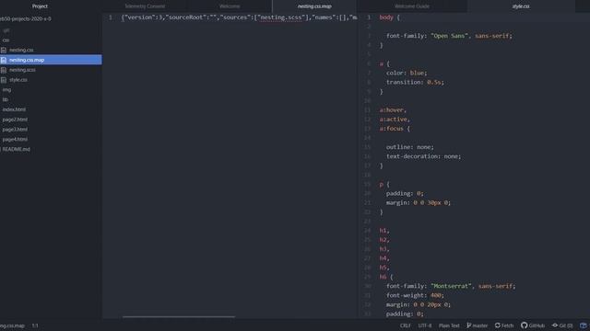
Task: Expand the lib folder
Action: pos(6,99)
